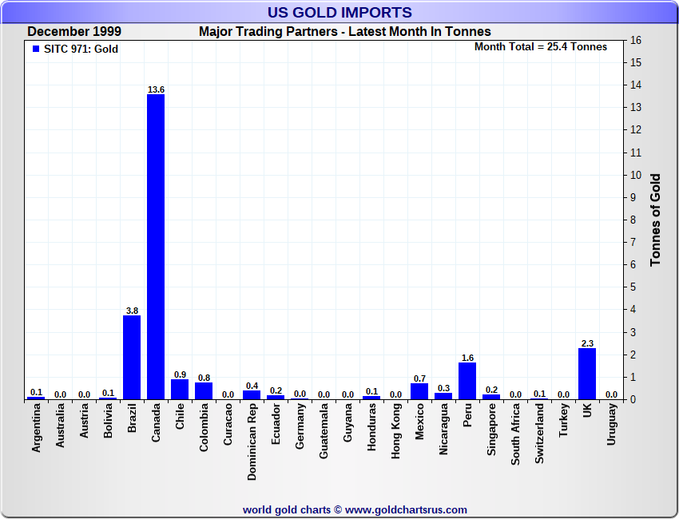Click the December 1999 date label
Screen dimensions: 679x519
[73, 32]
